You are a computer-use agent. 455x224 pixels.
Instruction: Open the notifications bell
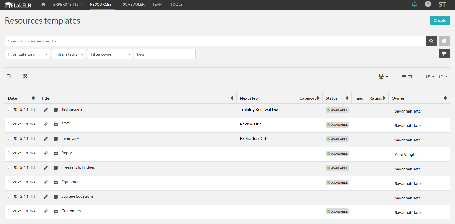click(414, 4)
